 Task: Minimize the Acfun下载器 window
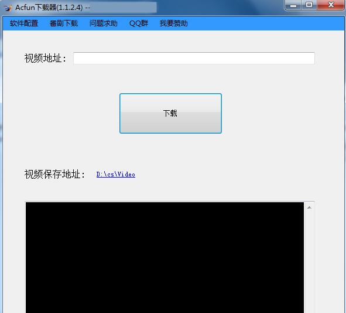click(293, 5)
